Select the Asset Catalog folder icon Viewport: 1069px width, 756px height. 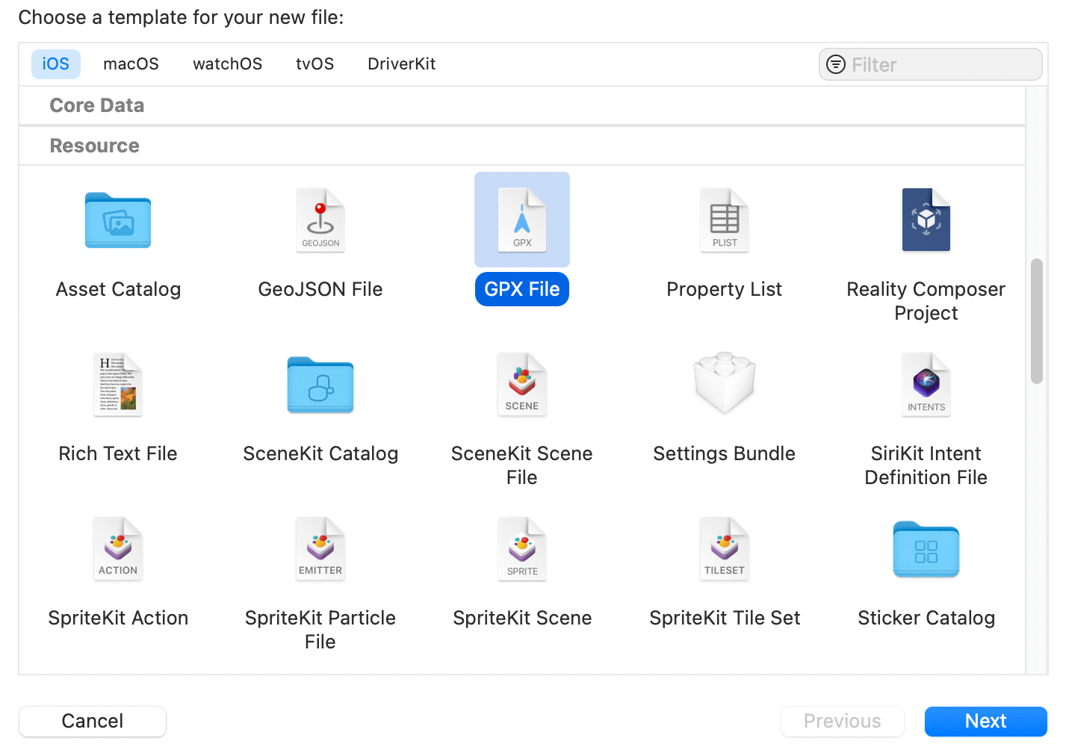pyautogui.click(x=118, y=220)
